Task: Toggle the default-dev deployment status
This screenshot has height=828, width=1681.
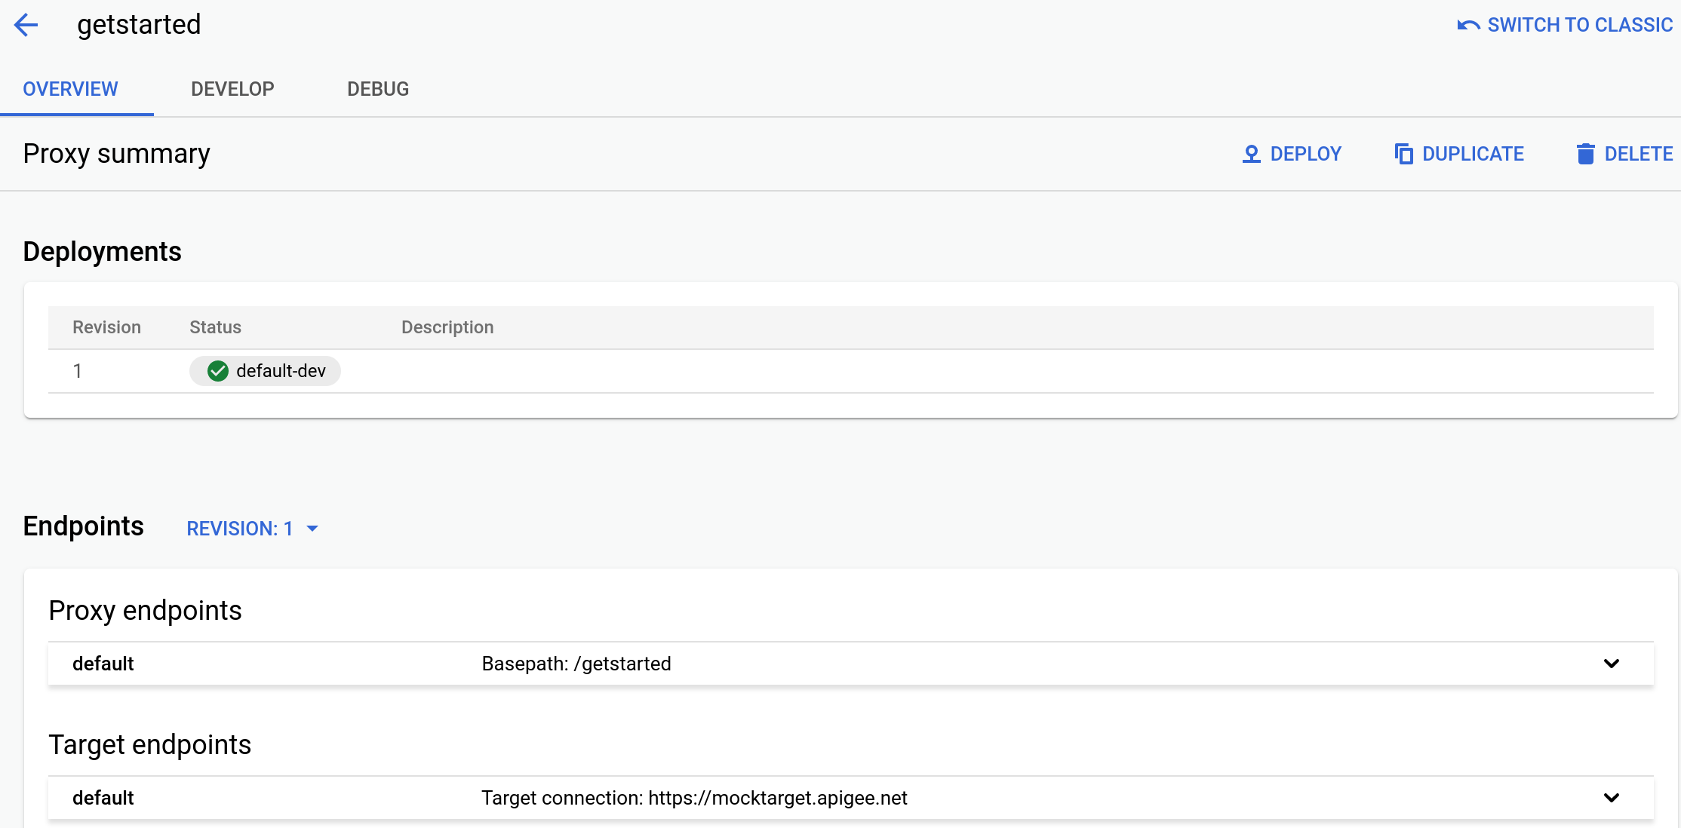Action: click(265, 370)
